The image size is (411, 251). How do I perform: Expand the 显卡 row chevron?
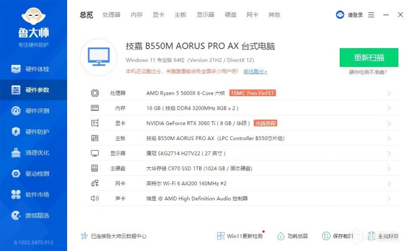[389, 123]
